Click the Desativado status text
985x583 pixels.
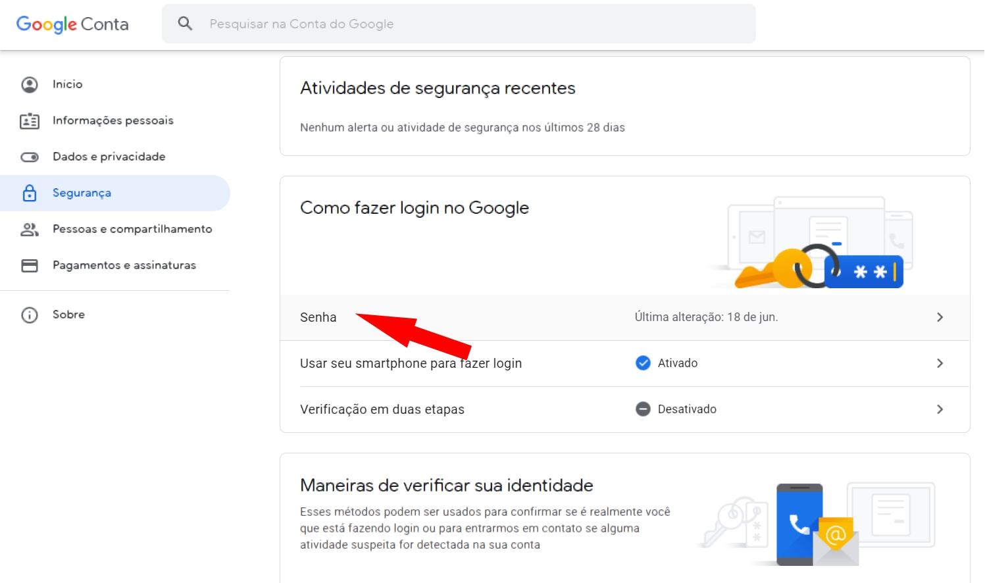coord(687,409)
